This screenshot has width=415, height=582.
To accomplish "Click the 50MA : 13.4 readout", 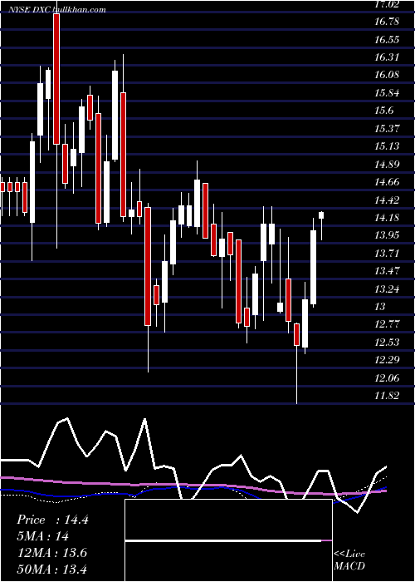I will pyautogui.click(x=52, y=570).
